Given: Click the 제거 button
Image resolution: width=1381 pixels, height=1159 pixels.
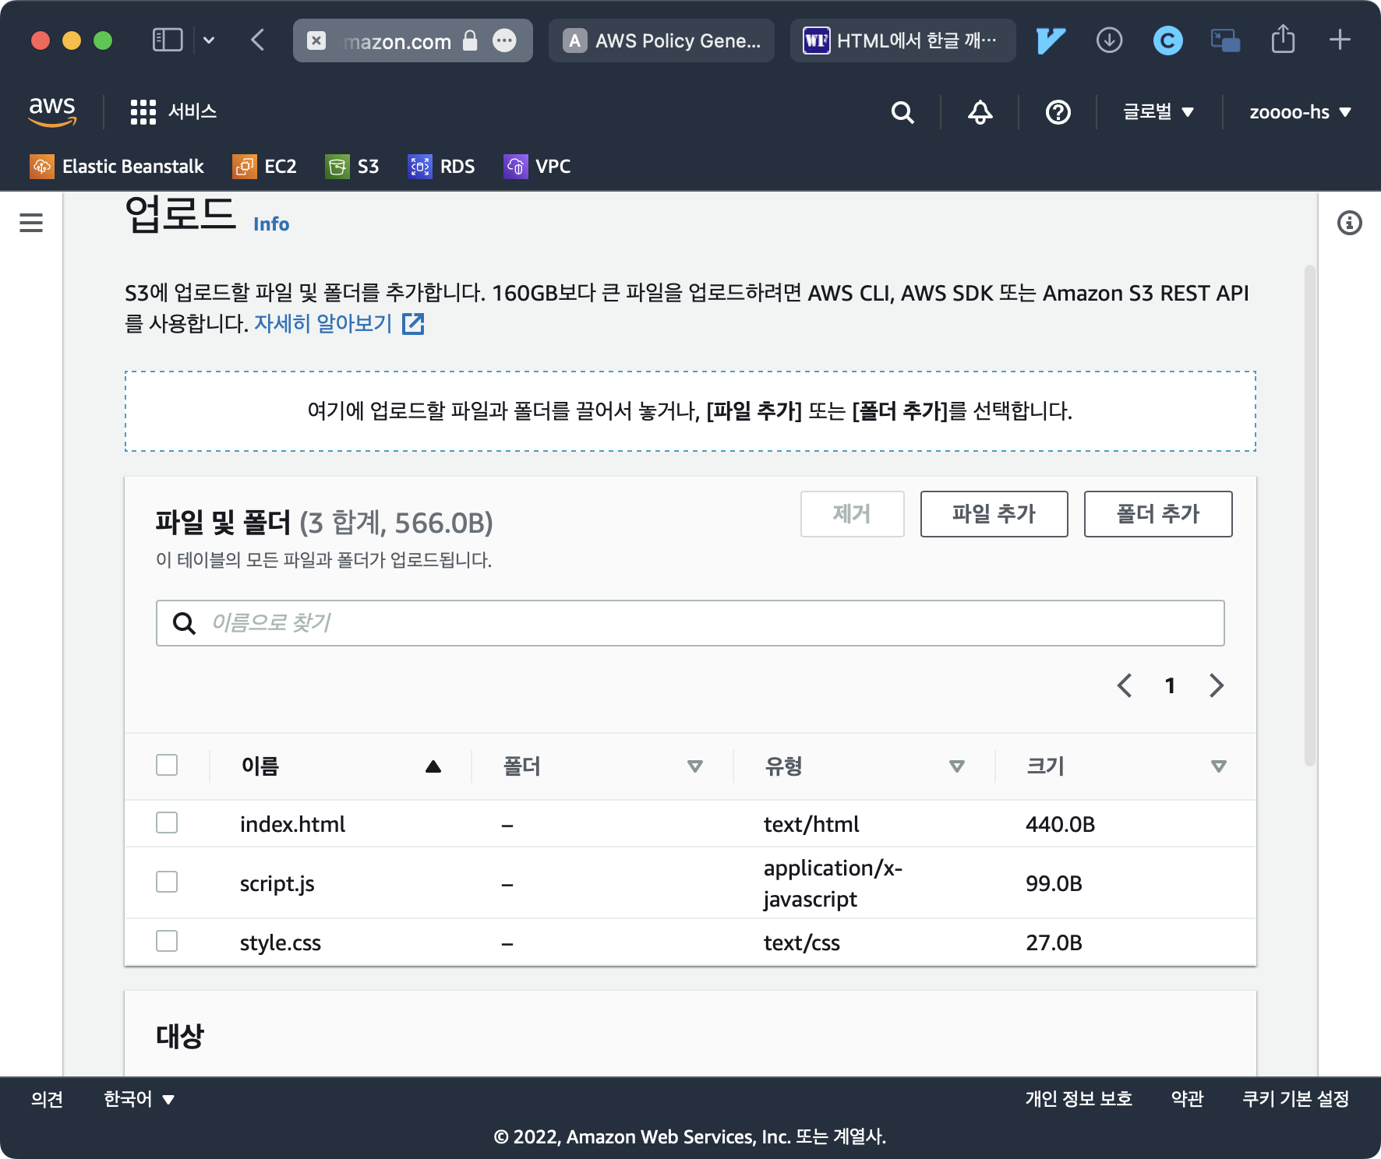Looking at the screenshot, I should coord(852,514).
